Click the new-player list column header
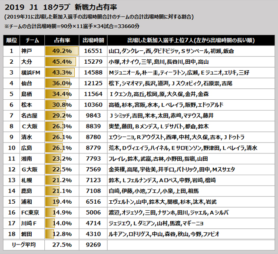The width and height of the screenshot is (278, 254). pyautogui.click(x=191, y=40)
